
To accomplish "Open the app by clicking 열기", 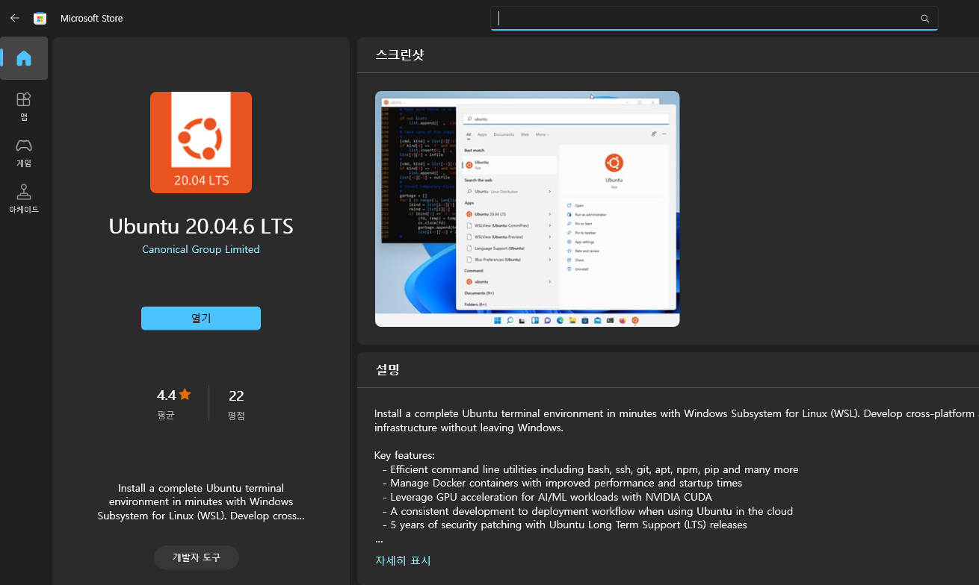I will (x=200, y=318).
